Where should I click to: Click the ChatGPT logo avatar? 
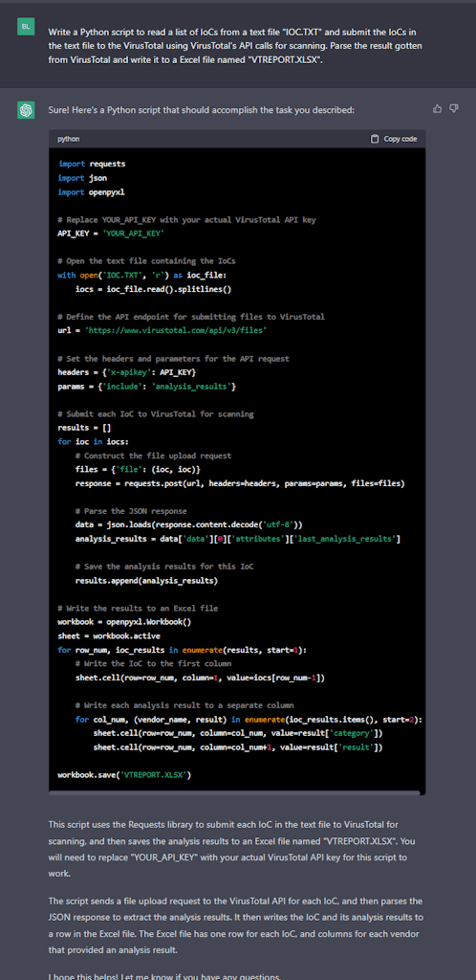[26, 110]
